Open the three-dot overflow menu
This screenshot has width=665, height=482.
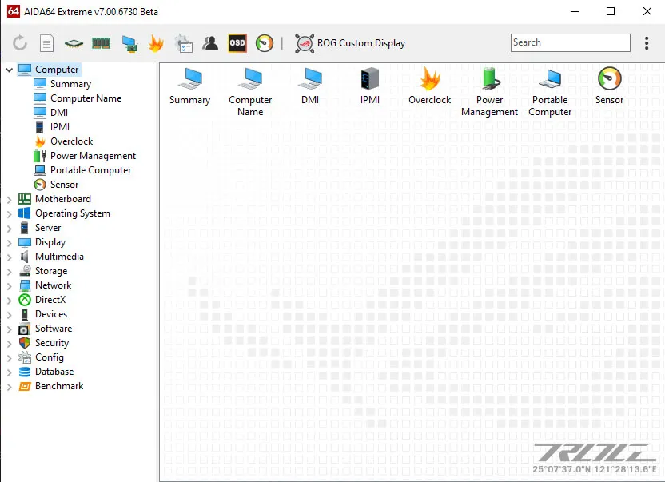647,43
